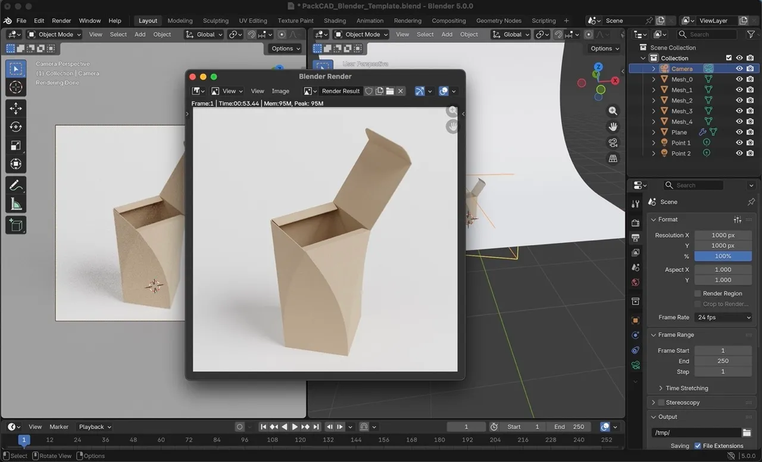Open the Image menu in the render window

click(x=280, y=90)
